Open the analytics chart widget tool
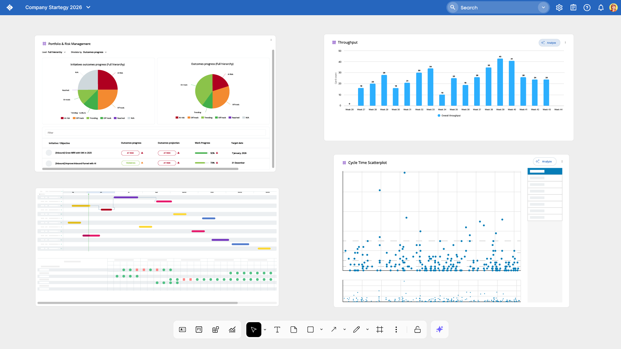This screenshot has height=349, width=621. [232, 330]
